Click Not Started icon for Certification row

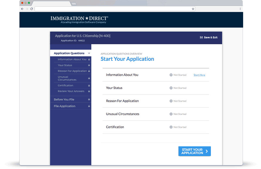[171, 127]
